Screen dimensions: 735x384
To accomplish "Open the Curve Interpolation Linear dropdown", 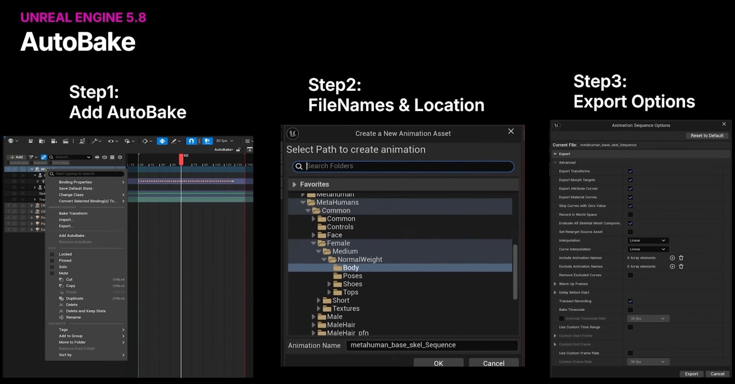I will [x=648, y=249].
